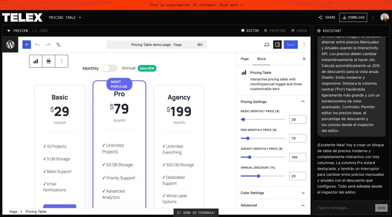
Task: Click the 'Basic Support' feature
Action: point(57,172)
